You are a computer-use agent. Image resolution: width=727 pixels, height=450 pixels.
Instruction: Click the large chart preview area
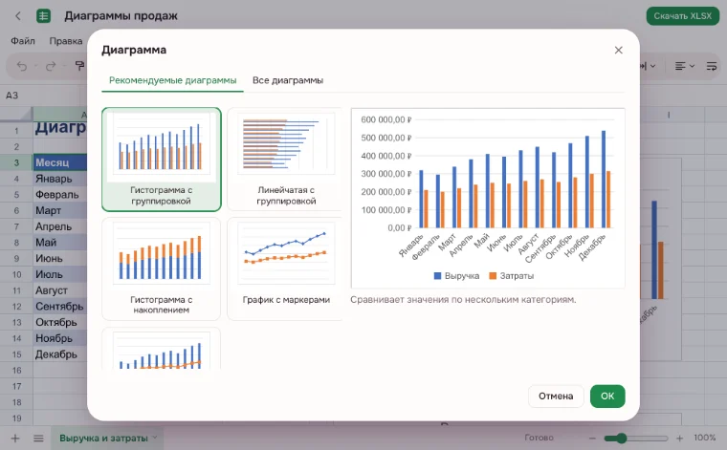click(x=488, y=198)
